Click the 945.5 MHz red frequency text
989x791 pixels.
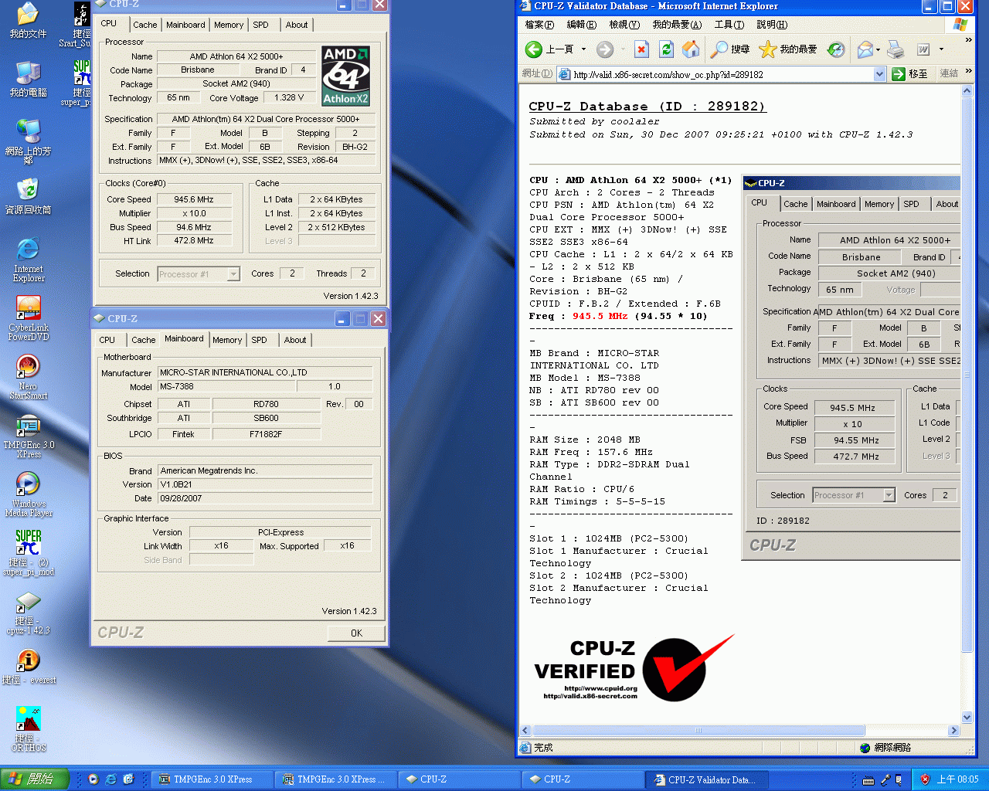click(x=600, y=316)
